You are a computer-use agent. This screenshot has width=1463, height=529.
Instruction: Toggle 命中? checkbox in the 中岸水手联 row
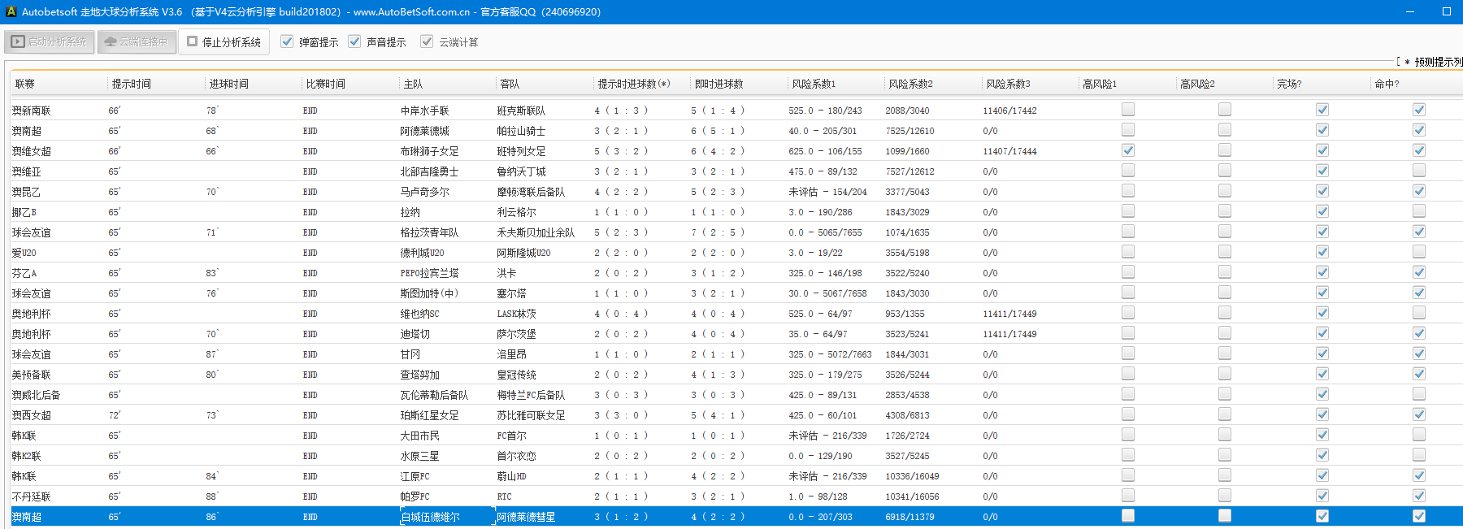[x=1419, y=110]
